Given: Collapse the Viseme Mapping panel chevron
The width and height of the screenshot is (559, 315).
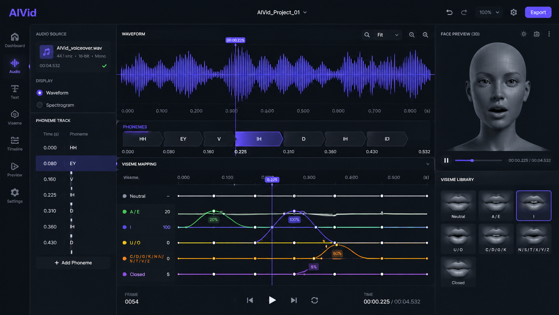Looking at the screenshot, I should tap(428, 164).
